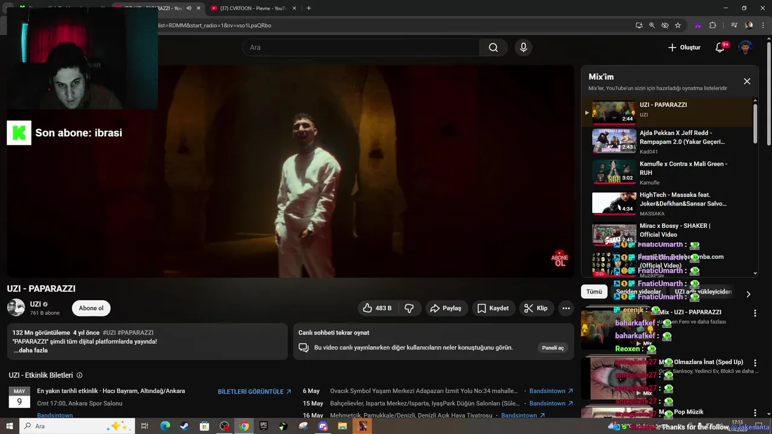Open the UZI channel name link
This screenshot has width=772, height=434.
(36, 304)
